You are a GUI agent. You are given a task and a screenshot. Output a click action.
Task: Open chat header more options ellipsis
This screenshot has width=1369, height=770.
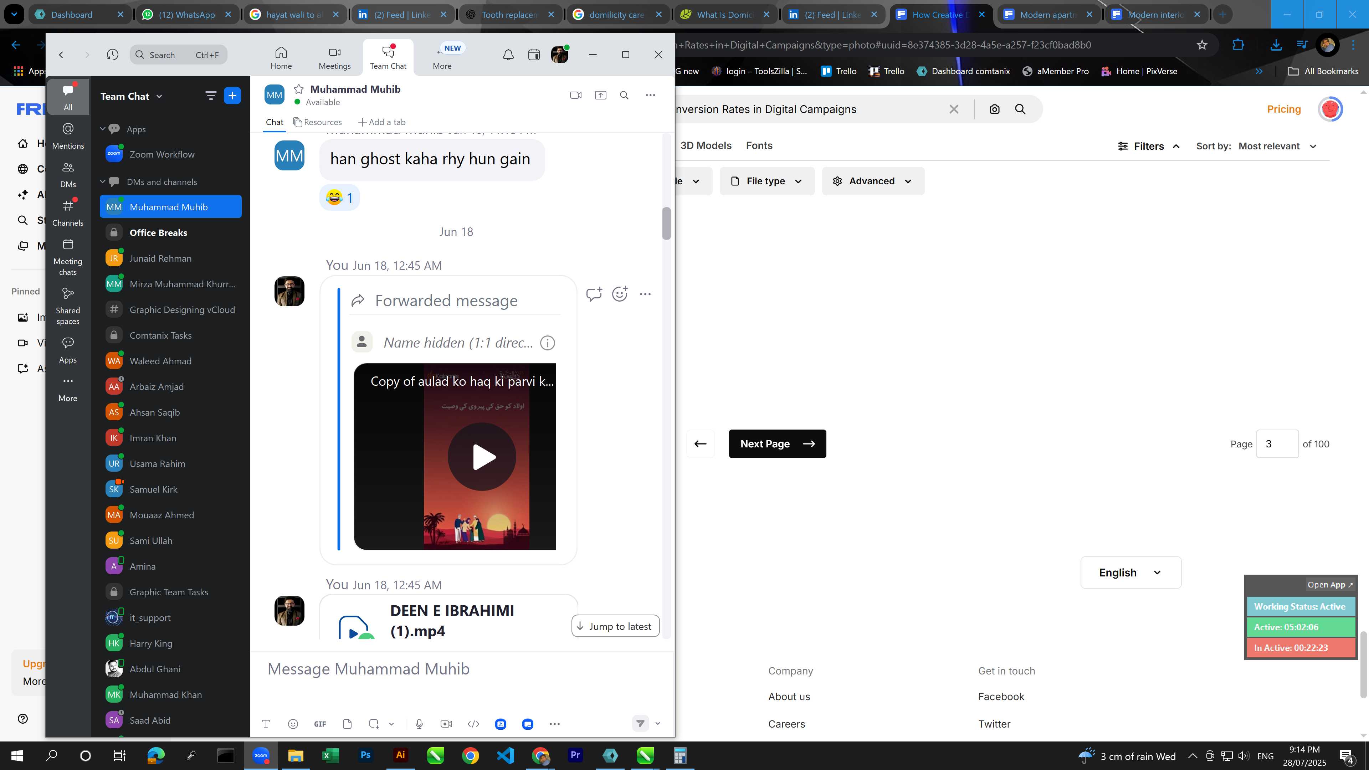(651, 95)
